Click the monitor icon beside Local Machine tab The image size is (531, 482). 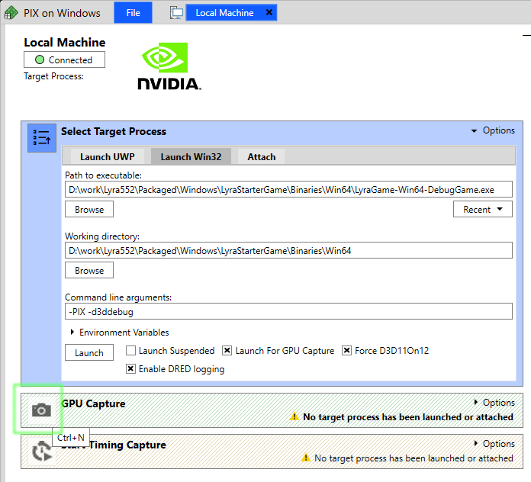(176, 13)
